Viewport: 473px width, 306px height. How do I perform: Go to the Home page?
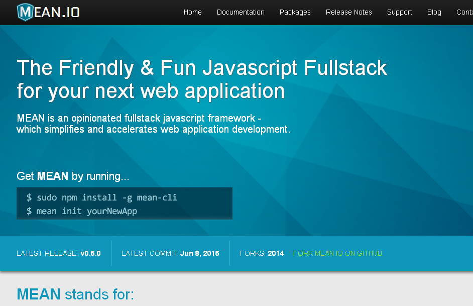192,12
